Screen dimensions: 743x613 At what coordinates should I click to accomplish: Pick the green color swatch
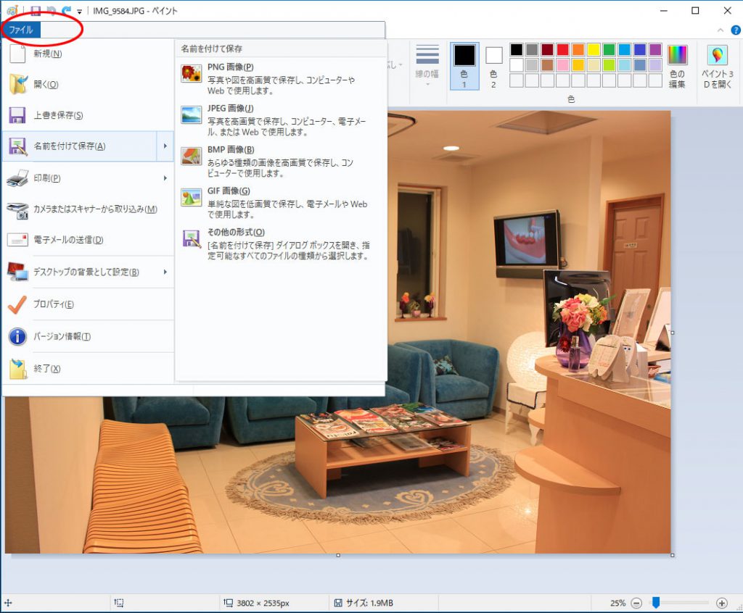tap(609, 49)
